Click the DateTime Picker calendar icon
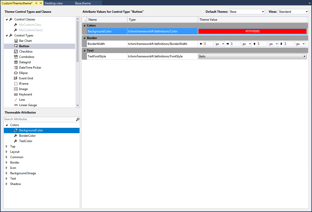The image size is (312, 212). pos(16,68)
